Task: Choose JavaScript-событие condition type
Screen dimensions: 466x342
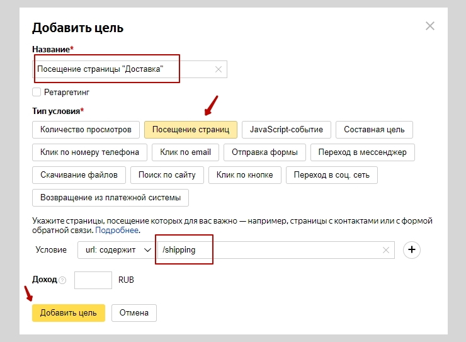Action: [x=287, y=130]
